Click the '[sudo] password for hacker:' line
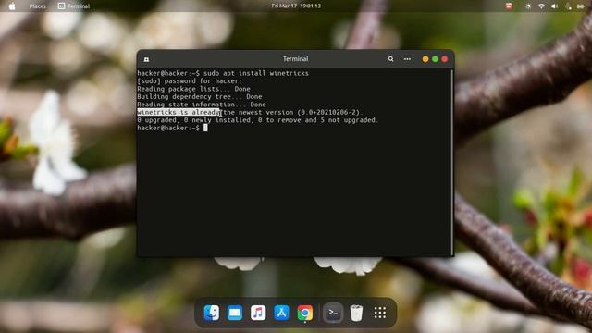This screenshot has height=333, width=592. (x=189, y=80)
